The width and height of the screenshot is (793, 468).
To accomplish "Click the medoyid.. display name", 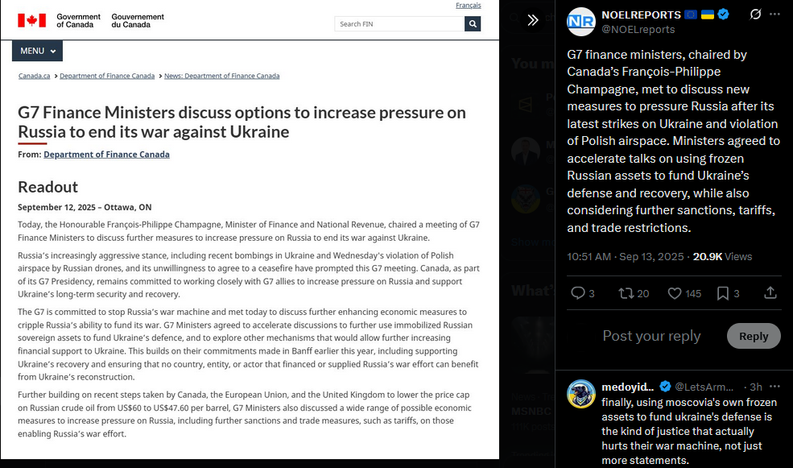I will pyautogui.click(x=628, y=387).
